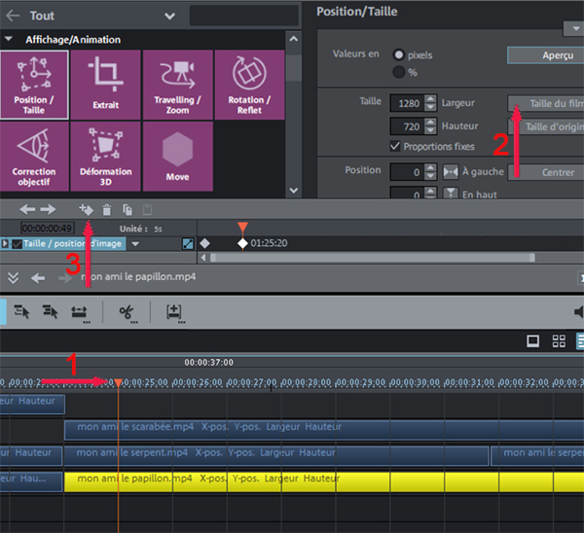
Task: Select the mon ami le papillon.mp4 clip
Action: tap(292, 479)
